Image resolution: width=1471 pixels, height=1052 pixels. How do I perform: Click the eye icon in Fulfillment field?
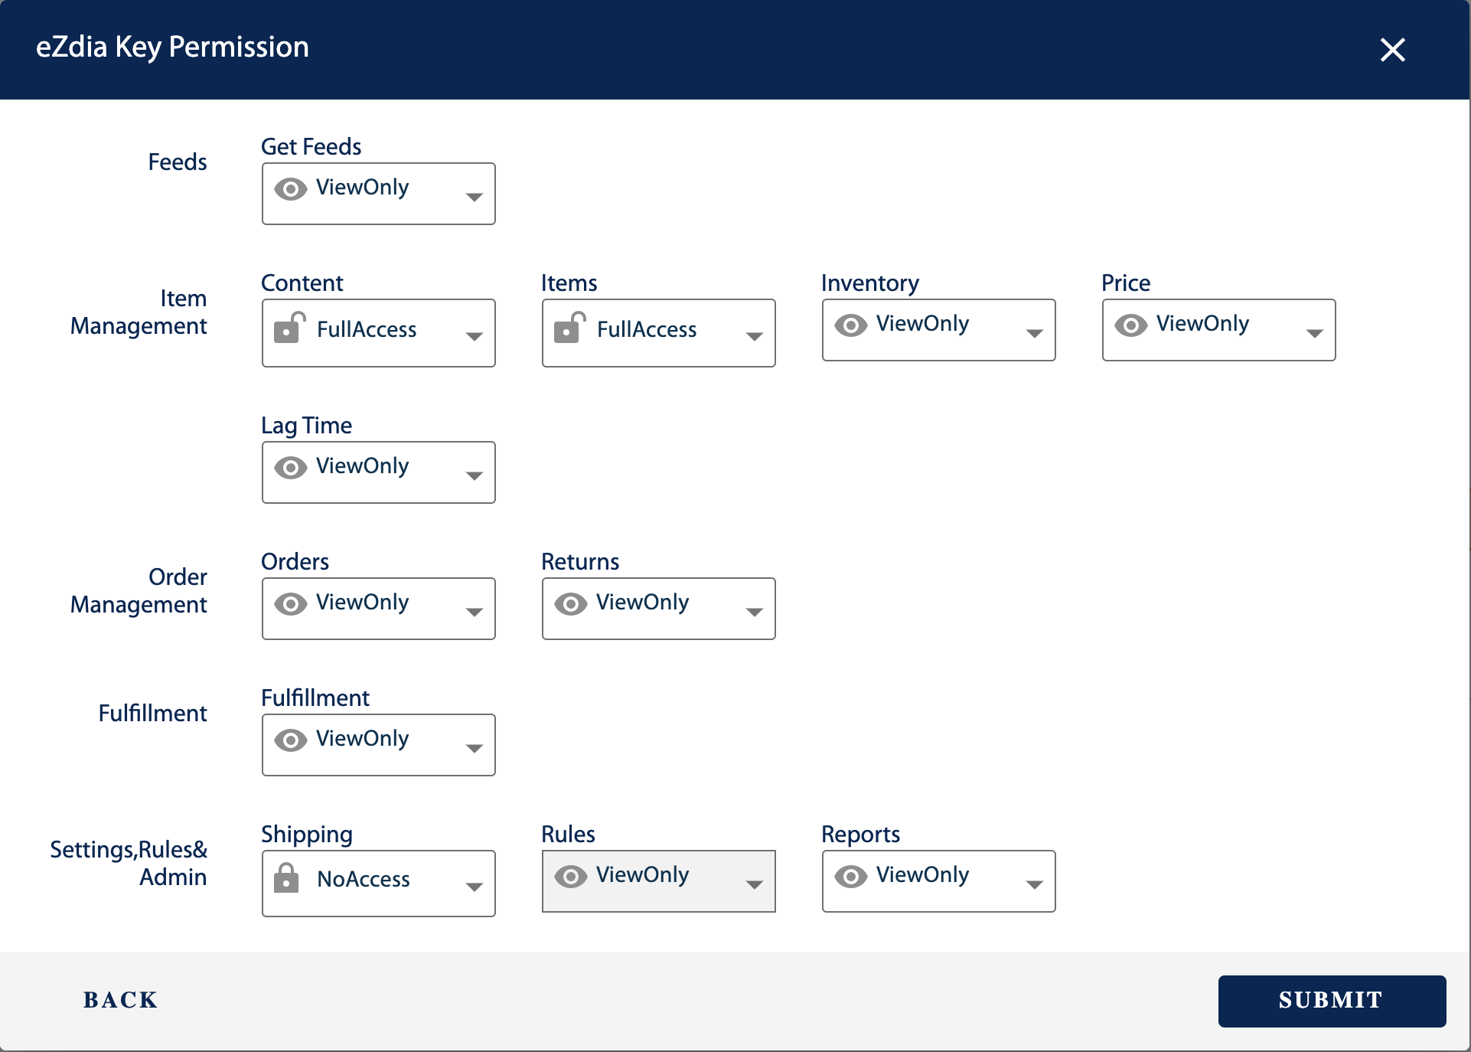291,740
